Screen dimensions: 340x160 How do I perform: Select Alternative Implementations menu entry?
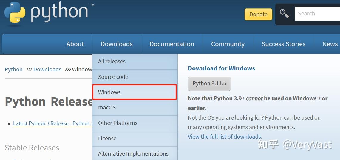coord(133,154)
